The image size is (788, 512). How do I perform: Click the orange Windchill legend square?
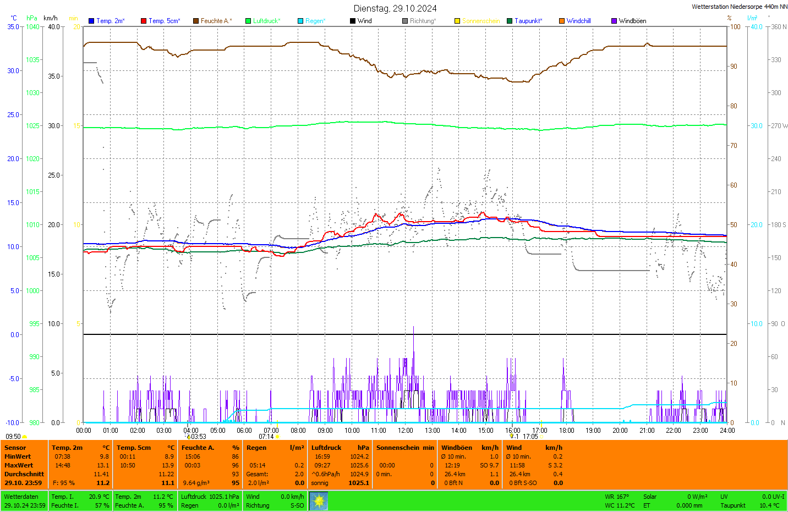[562, 21]
